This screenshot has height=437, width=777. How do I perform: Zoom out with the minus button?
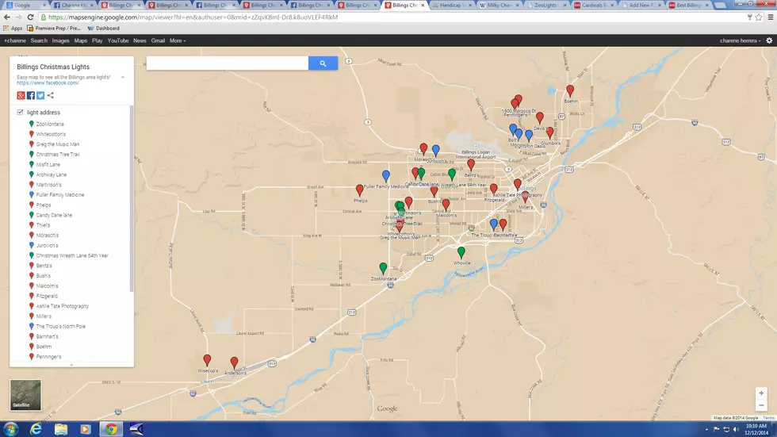click(761, 404)
